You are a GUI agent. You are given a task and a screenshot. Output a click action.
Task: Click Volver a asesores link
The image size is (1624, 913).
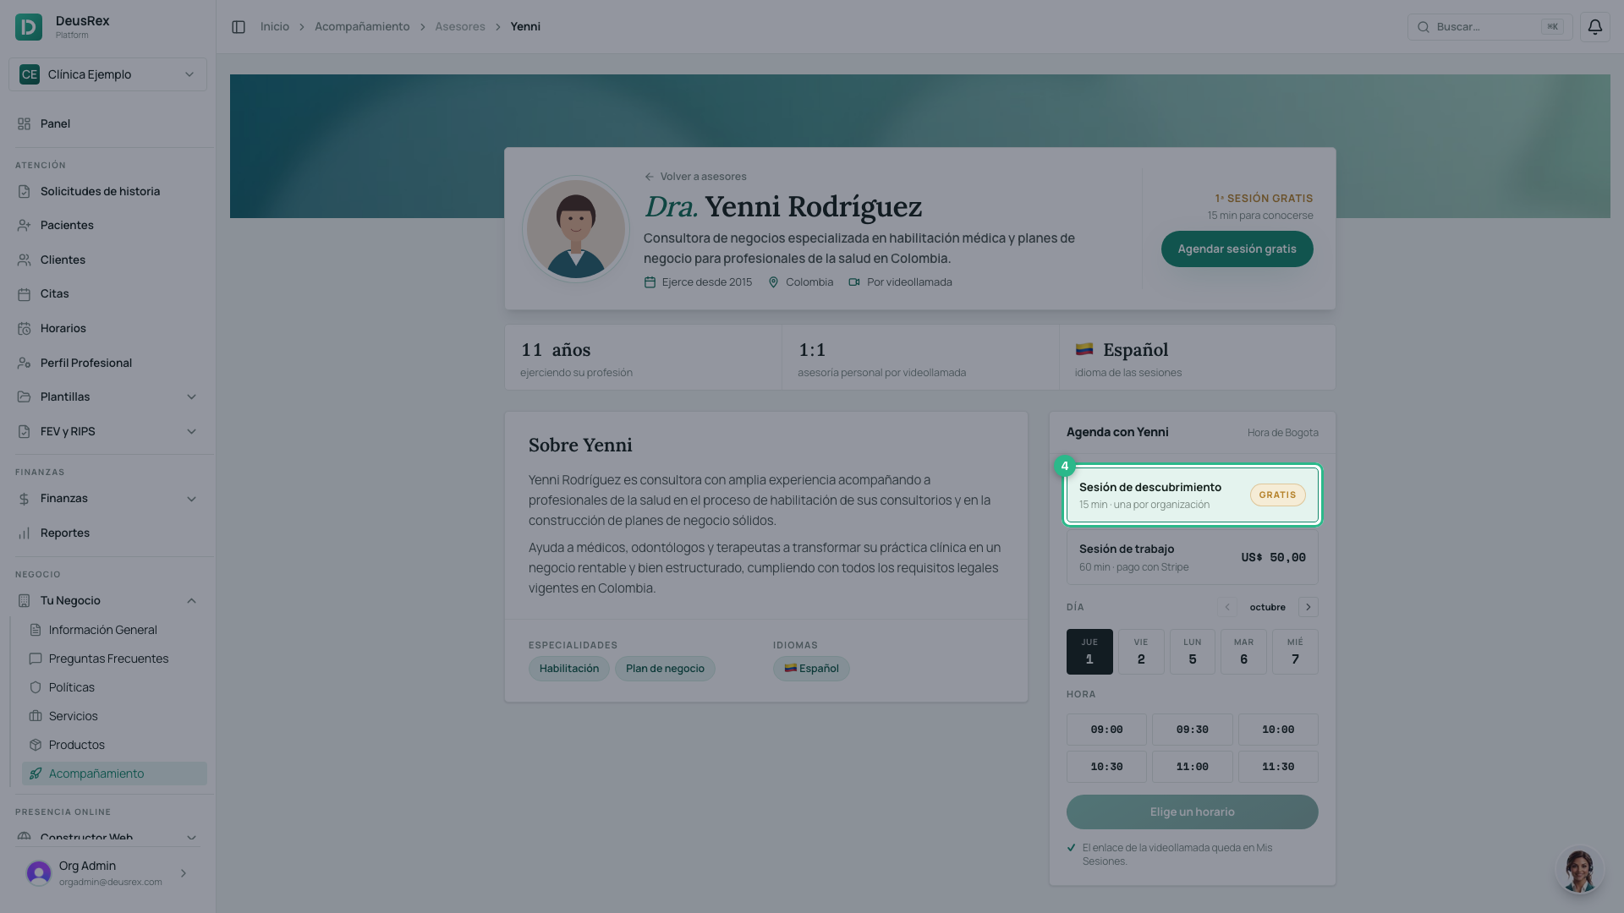click(x=695, y=177)
